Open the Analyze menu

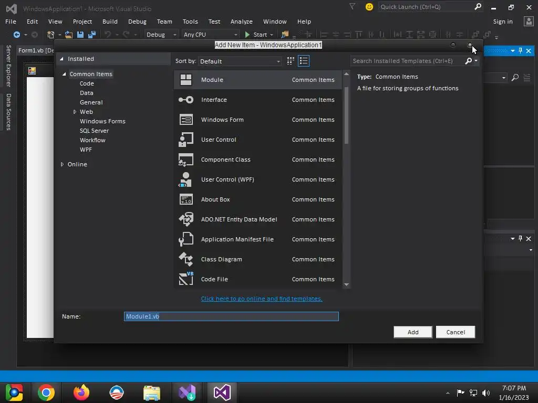coord(242,21)
